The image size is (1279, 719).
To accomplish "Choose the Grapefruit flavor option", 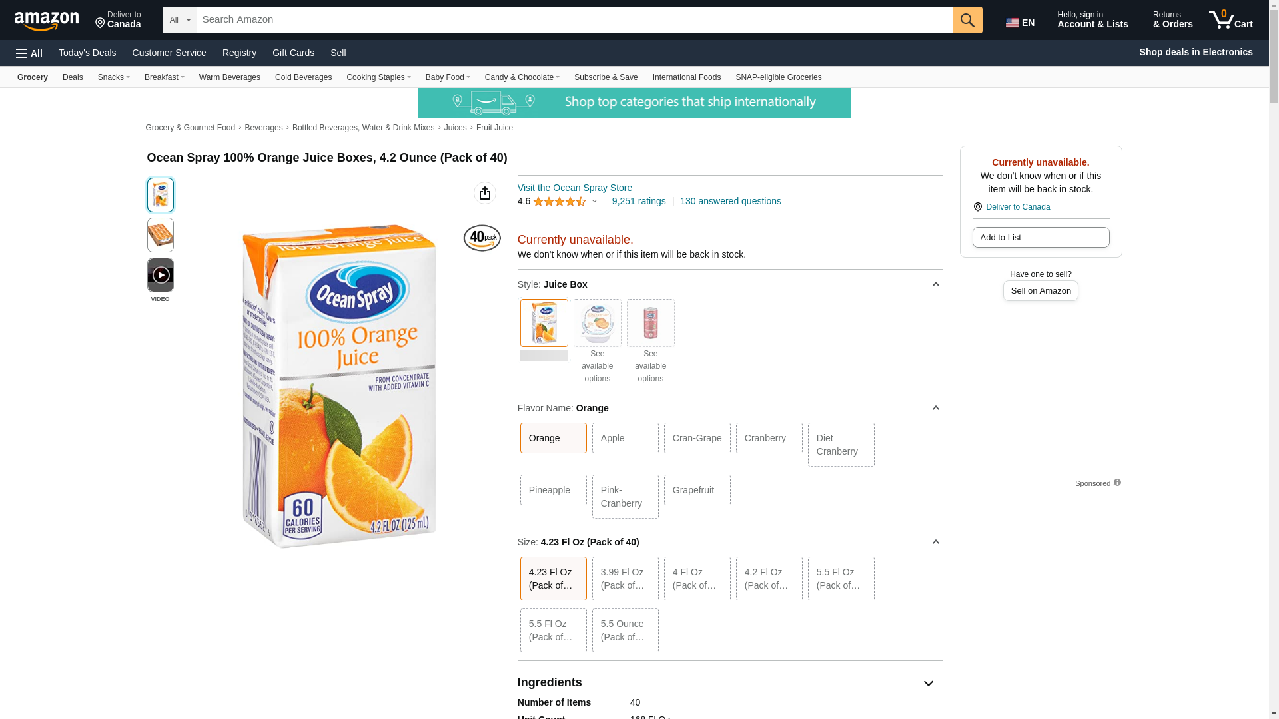I will (x=697, y=490).
